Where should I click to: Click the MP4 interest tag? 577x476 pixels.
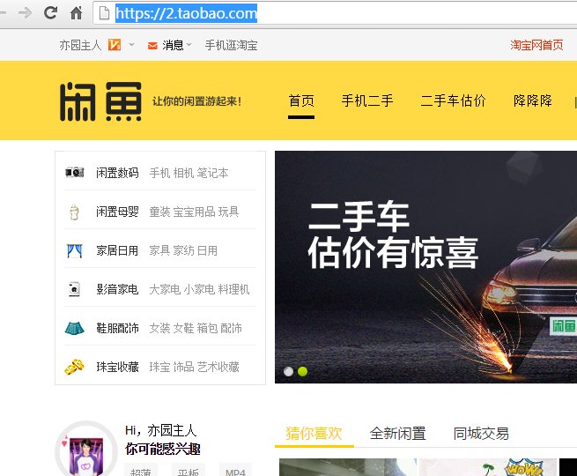coord(235,471)
